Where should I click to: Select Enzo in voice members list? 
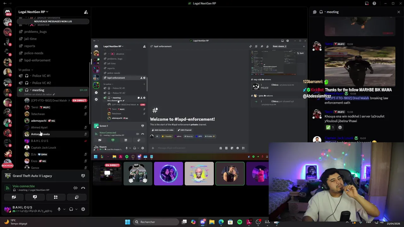[x=56, y=161]
